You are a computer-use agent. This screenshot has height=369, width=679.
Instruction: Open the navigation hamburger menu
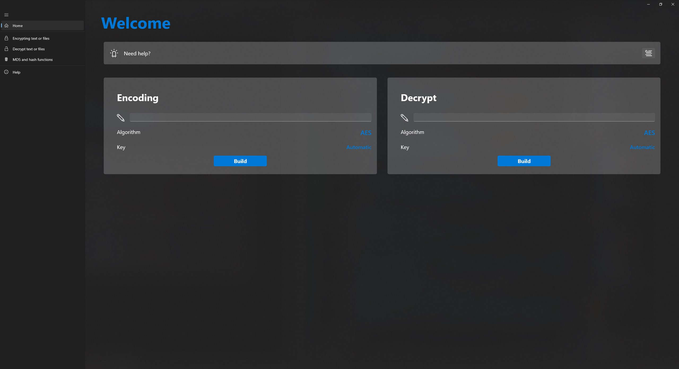[x=6, y=15]
